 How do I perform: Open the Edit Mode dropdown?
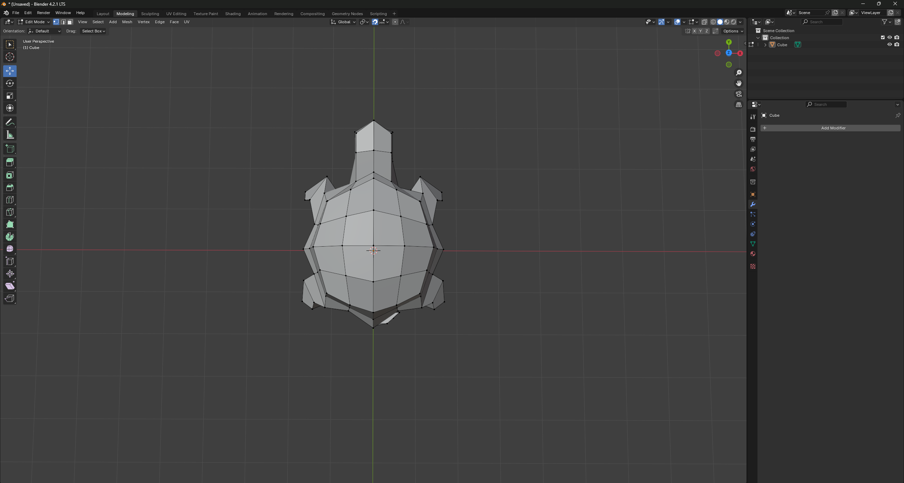click(x=34, y=22)
